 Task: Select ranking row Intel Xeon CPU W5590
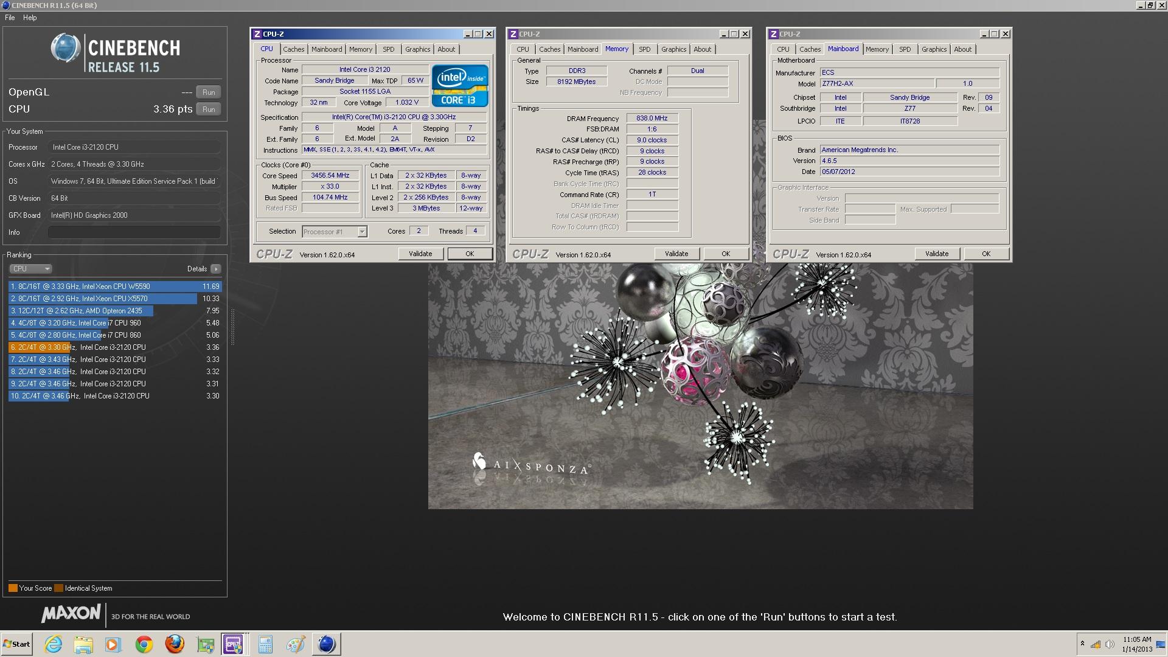[115, 287]
